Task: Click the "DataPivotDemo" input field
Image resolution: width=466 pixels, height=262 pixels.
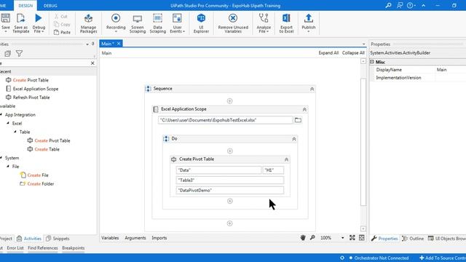Action: [230, 191]
